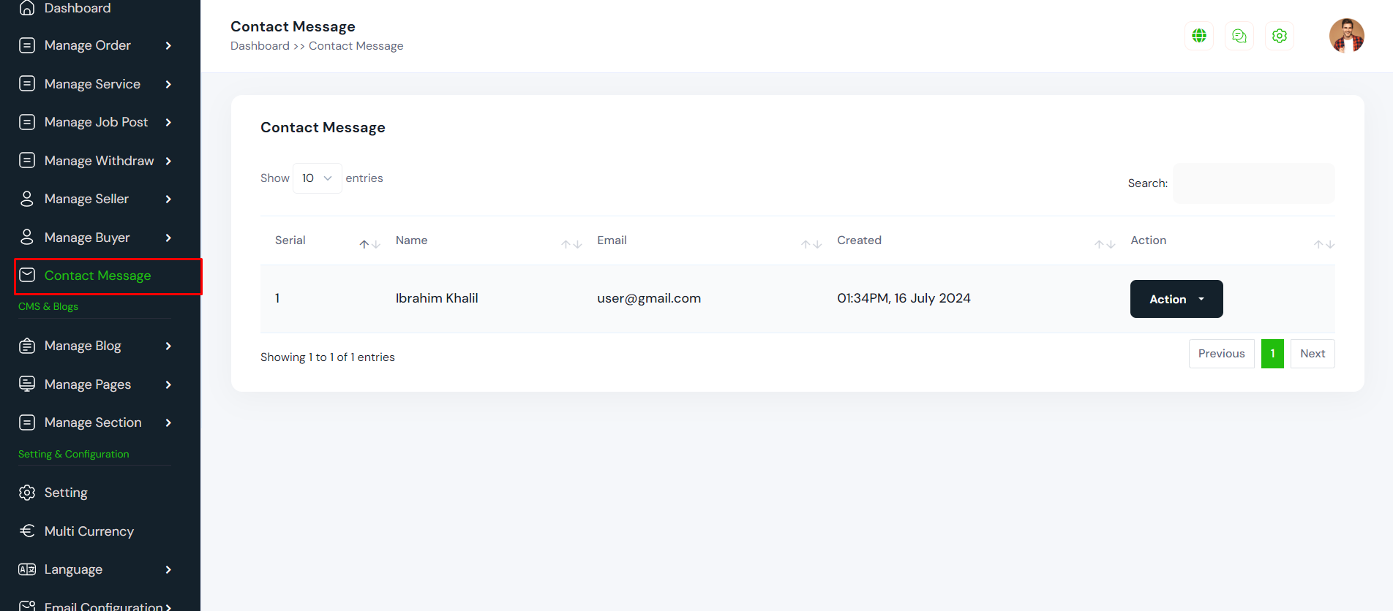Viewport: 1393px width, 611px height.
Task: Click the green globe icon in header
Action: tap(1199, 36)
